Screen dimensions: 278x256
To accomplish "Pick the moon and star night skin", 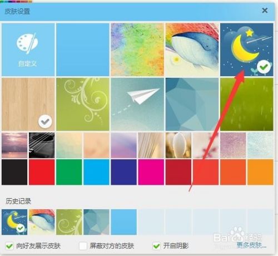I will pos(247,50).
